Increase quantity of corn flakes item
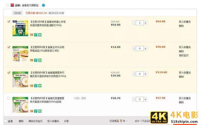The width and height of the screenshot is (201, 125). (x=145, y=48)
